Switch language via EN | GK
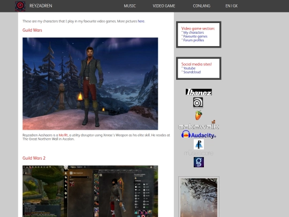This screenshot has width=289, height=217. 232,6
